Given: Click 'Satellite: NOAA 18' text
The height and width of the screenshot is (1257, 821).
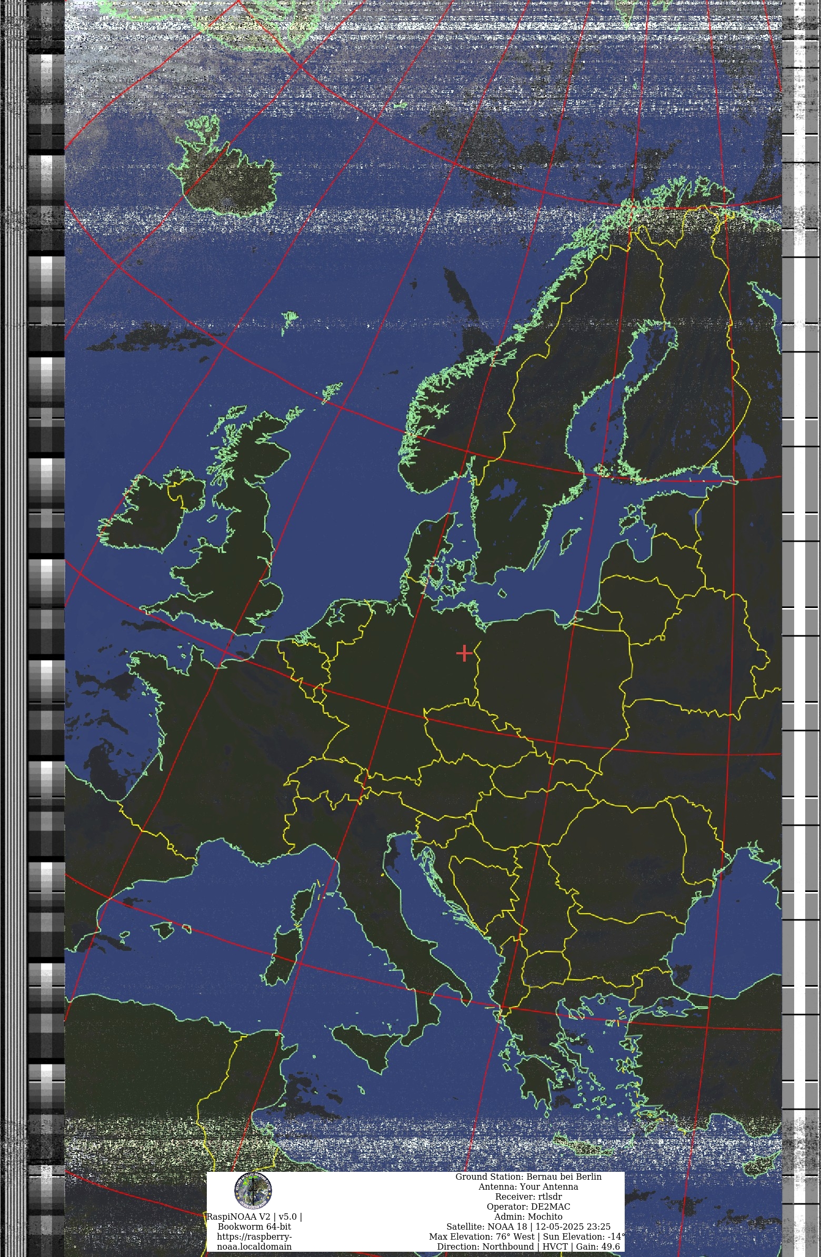Looking at the screenshot, I should (486, 1227).
